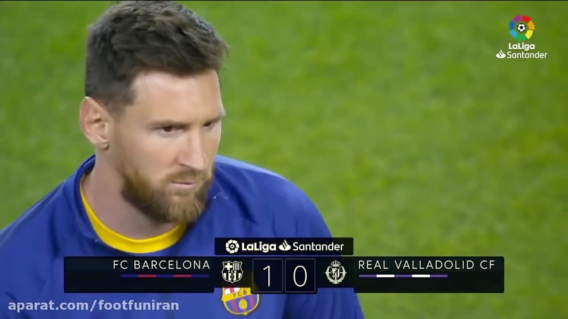Click the REAL VALLADOLID CF team name
Viewport: 568px width, 319px height.
coord(427,265)
